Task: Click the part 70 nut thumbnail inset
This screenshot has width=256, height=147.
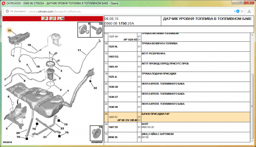Action: tap(96, 134)
